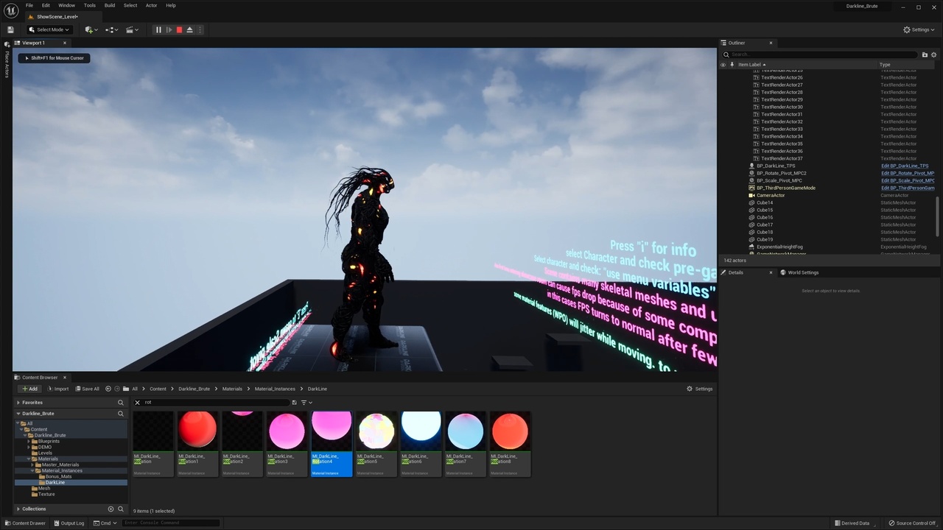This screenshot has width=943, height=530.
Task: Pause the play-in-editor simulation
Action: pos(158,29)
